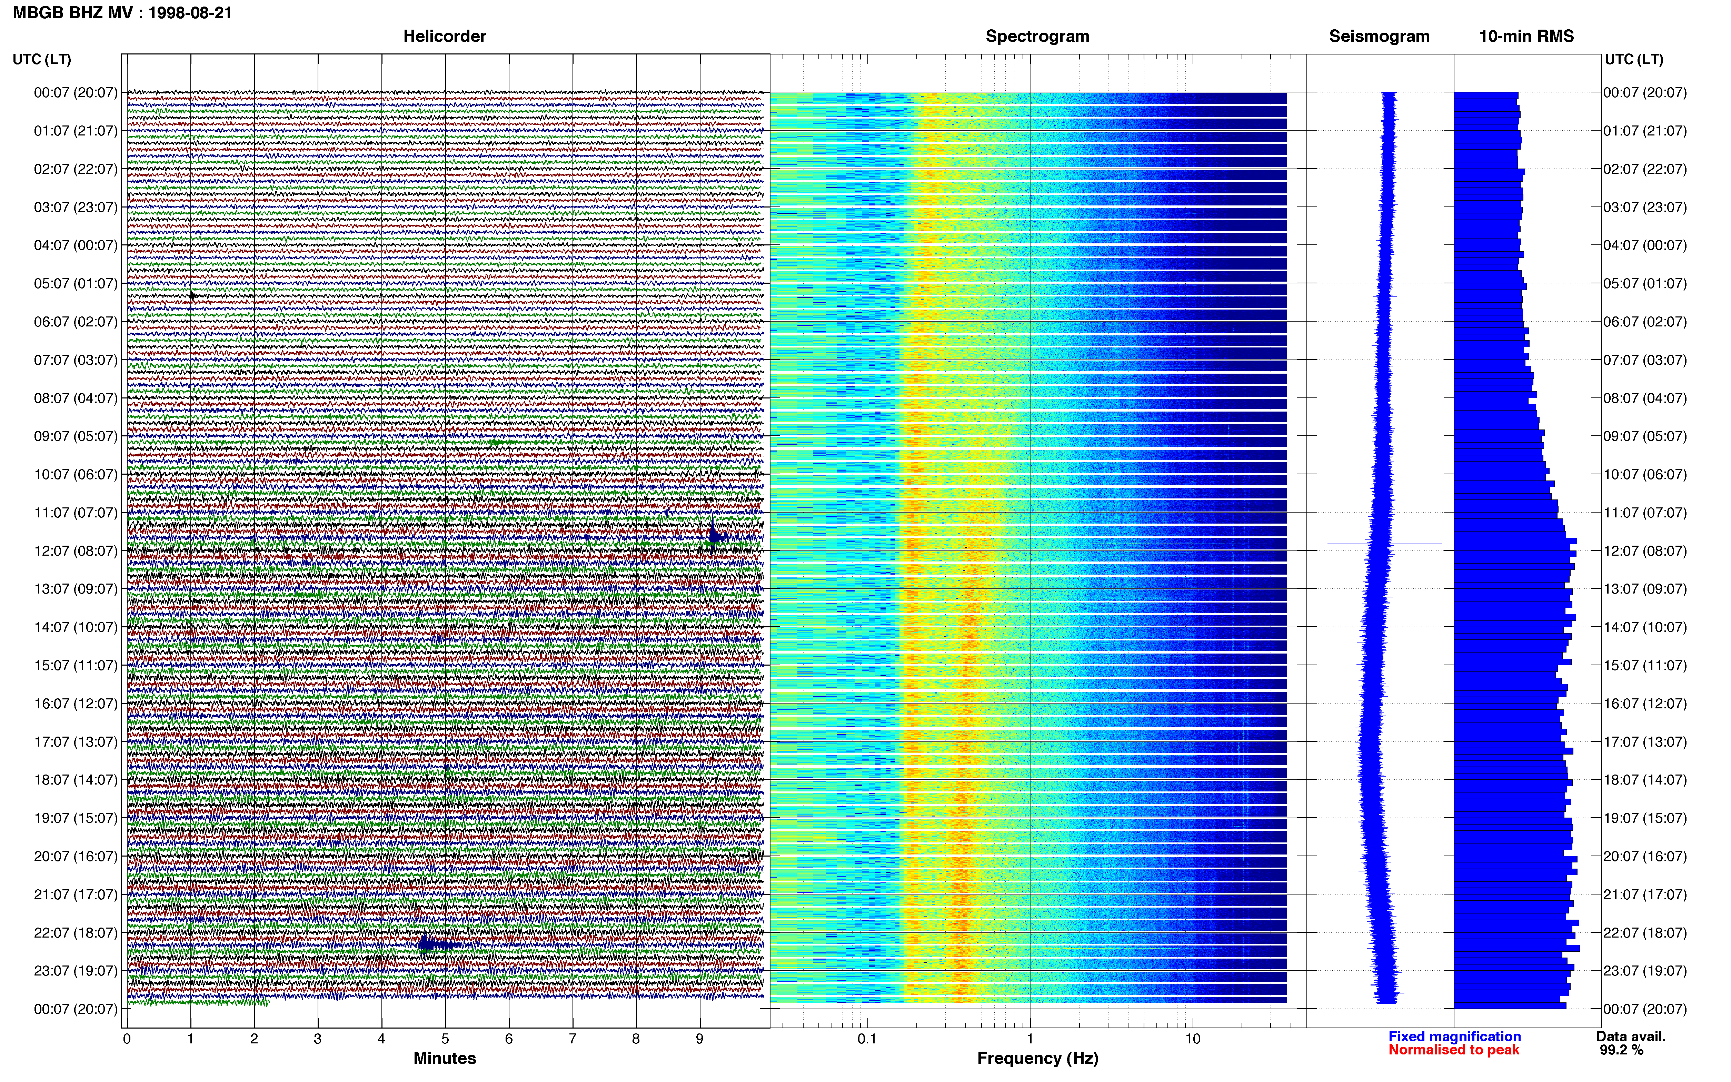Click right-side time label '22:07 (18:07)'
This screenshot has width=1731, height=1082.
tap(1645, 932)
